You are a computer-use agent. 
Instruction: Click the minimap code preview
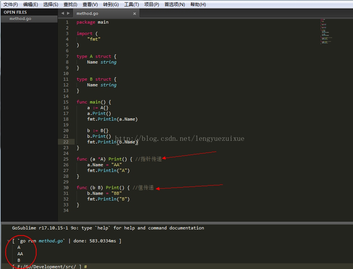(x=326, y=32)
